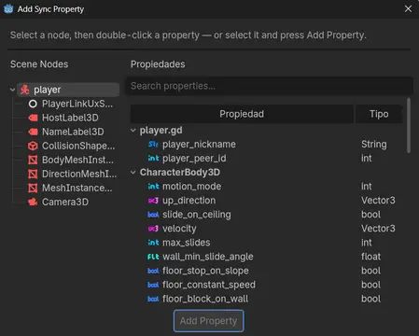This screenshot has width=419, height=336.
Task: Click the BodyMeshInst mesh icon
Action: point(33,160)
